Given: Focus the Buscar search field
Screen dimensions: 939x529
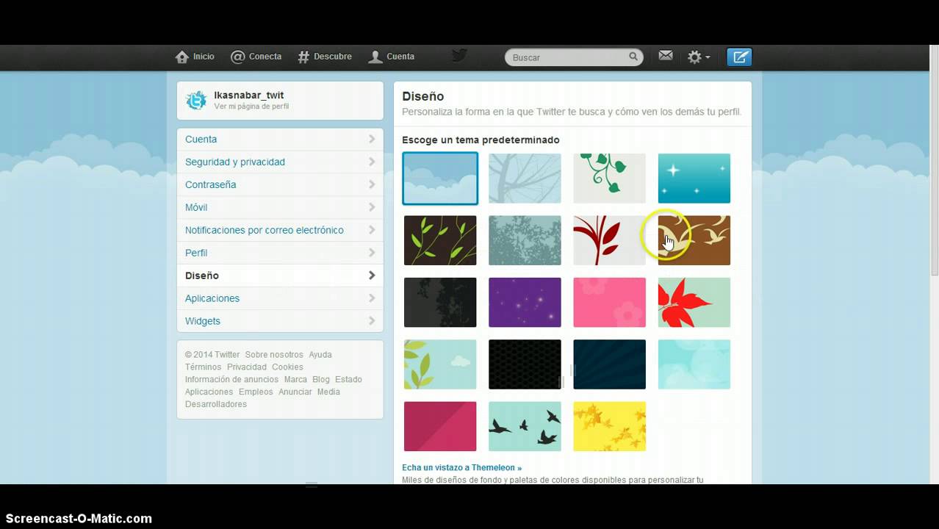Looking at the screenshot, I should [574, 57].
